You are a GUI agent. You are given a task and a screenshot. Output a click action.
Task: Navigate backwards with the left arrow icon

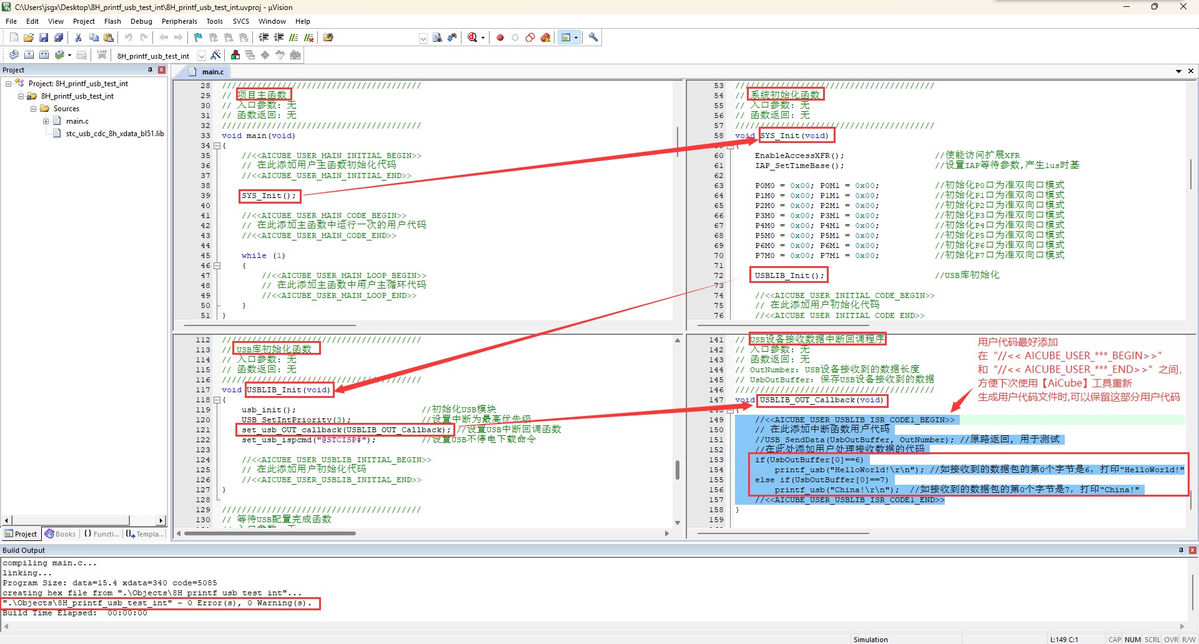tap(164, 37)
